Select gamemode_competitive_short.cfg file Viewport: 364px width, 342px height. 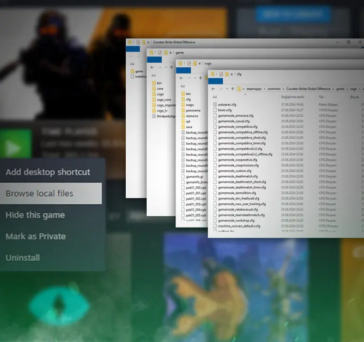click(239, 138)
